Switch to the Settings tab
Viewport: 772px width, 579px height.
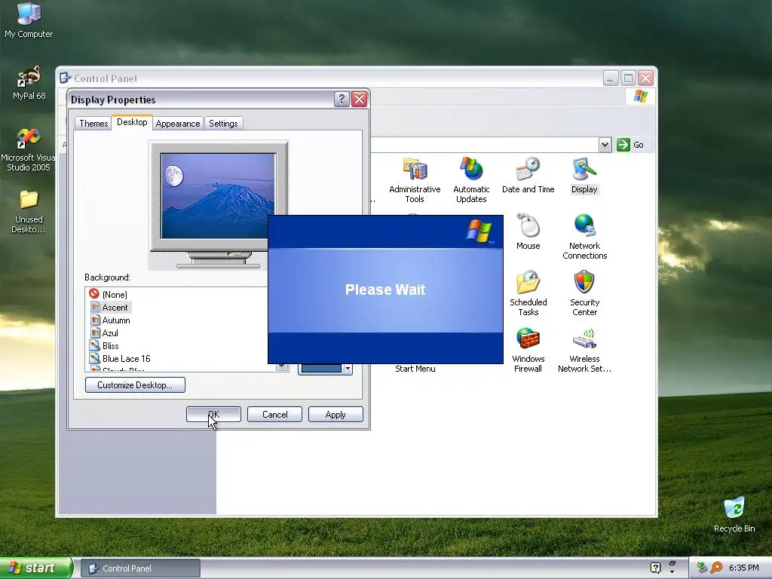(223, 124)
